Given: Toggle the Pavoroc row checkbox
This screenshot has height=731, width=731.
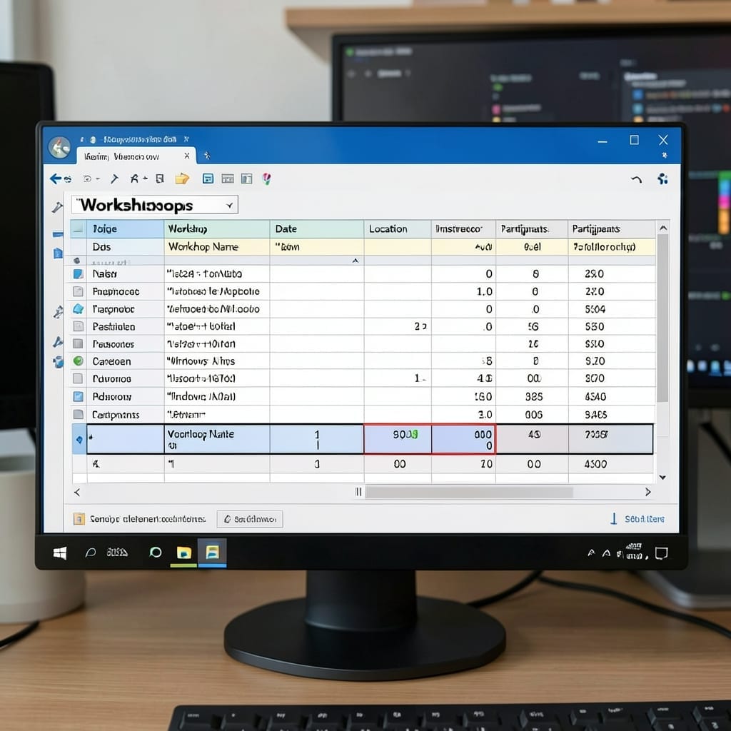Looking at the screenshot, I should coord(79,378).
